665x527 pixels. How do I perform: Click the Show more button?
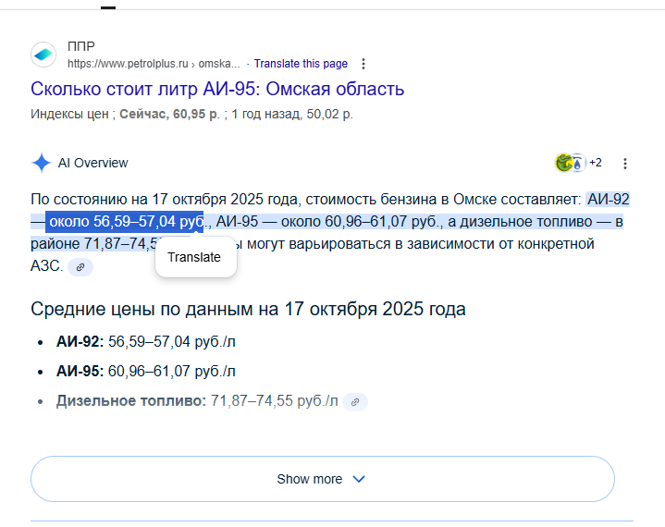tap(322, 479)
